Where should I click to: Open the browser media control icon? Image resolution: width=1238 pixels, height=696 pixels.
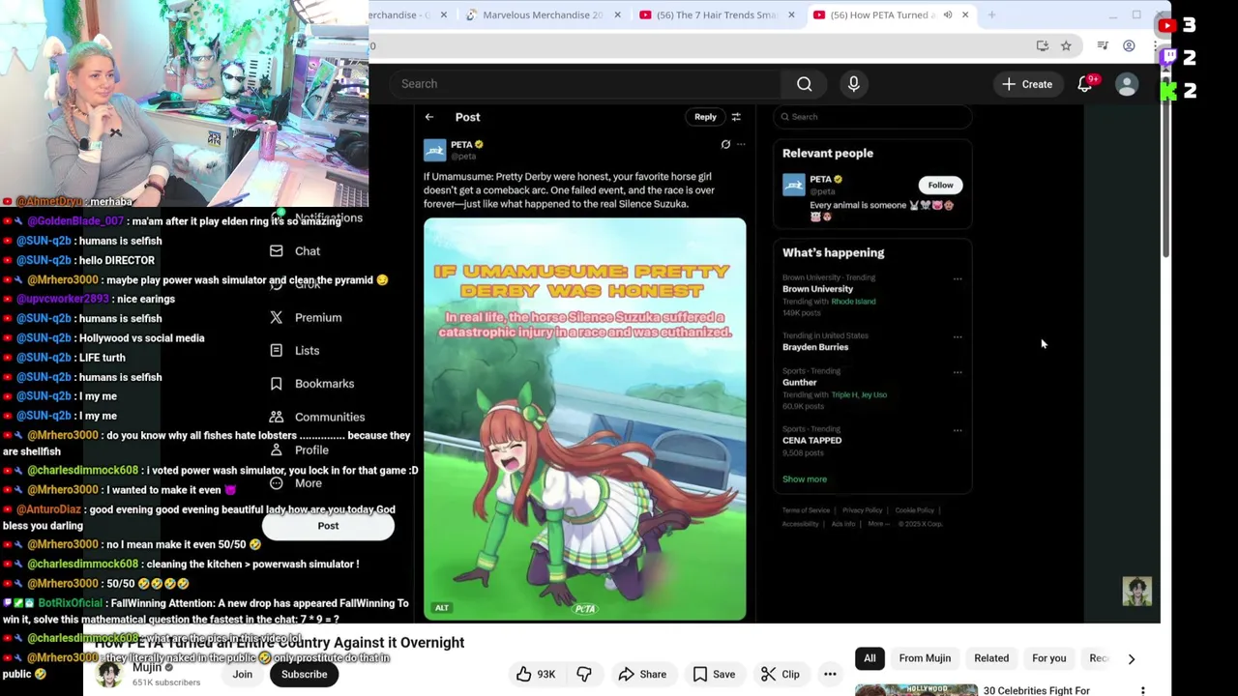[x=1103, y=45]
